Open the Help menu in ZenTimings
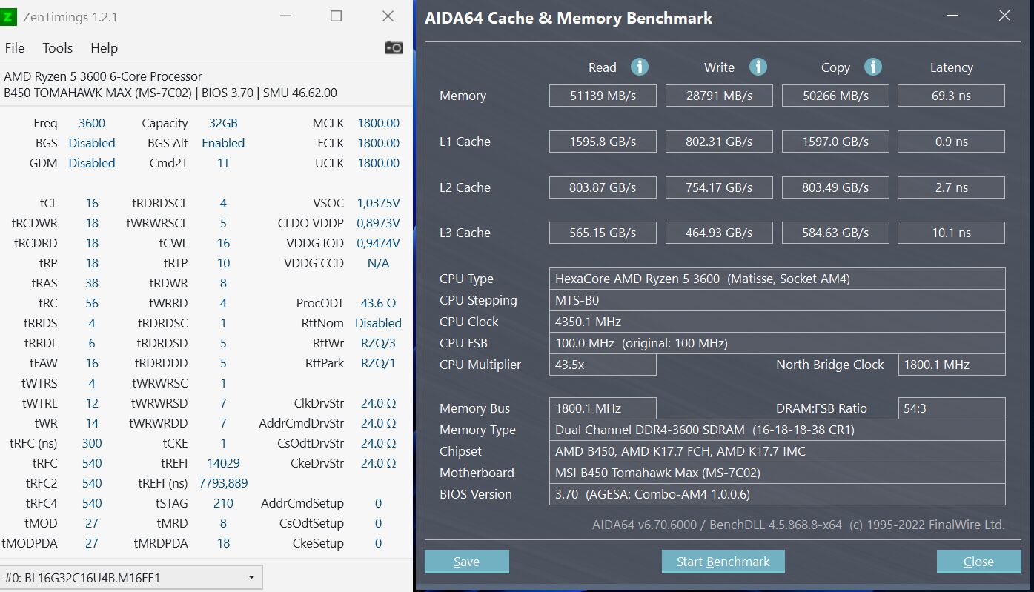The height and width of the screenshot is (592, 1034). pyautogui.click(x=104, y=47)
